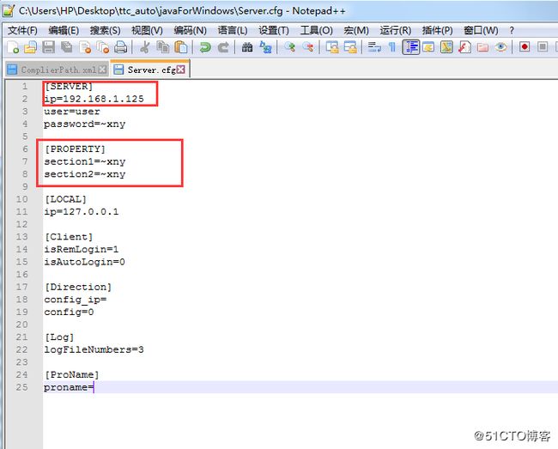Click the Copy toolbar icon
This screenshot has height=449, width=558.
tap(163, 47)
